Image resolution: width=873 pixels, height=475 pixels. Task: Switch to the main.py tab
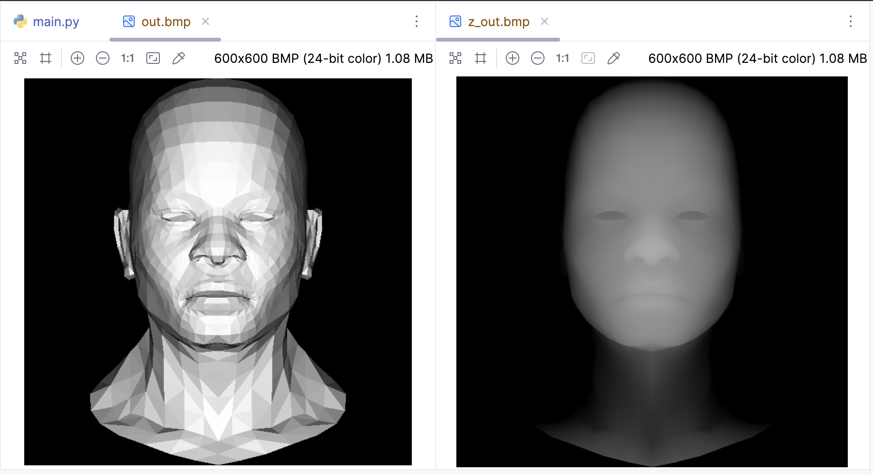(x=47, y=22)
